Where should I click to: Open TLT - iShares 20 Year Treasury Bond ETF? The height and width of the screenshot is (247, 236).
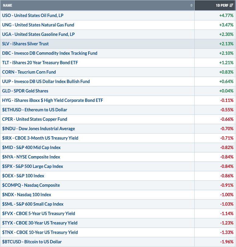pyautogui.click(x=40, y=63)
